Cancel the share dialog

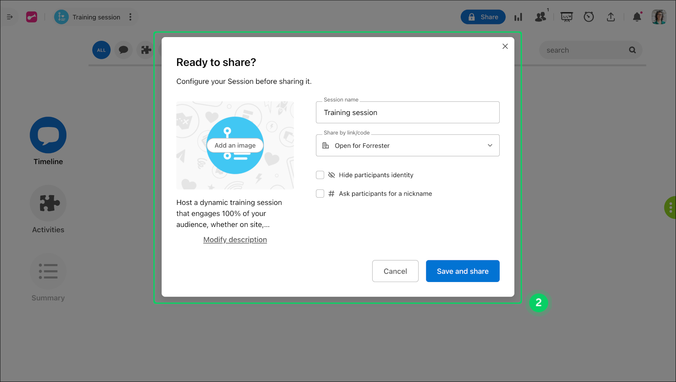(395, 271)
